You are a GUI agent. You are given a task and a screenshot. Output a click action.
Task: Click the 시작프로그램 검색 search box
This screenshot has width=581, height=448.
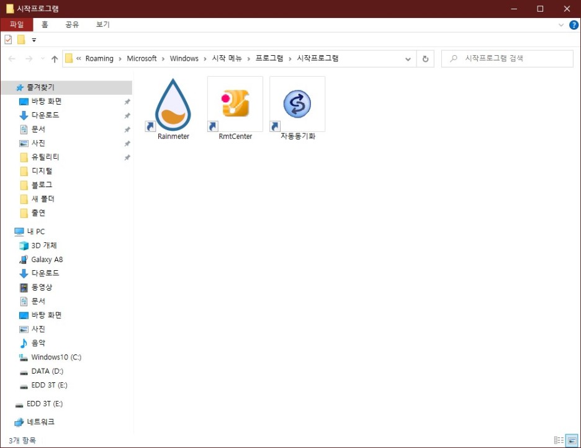pos(507,58)
